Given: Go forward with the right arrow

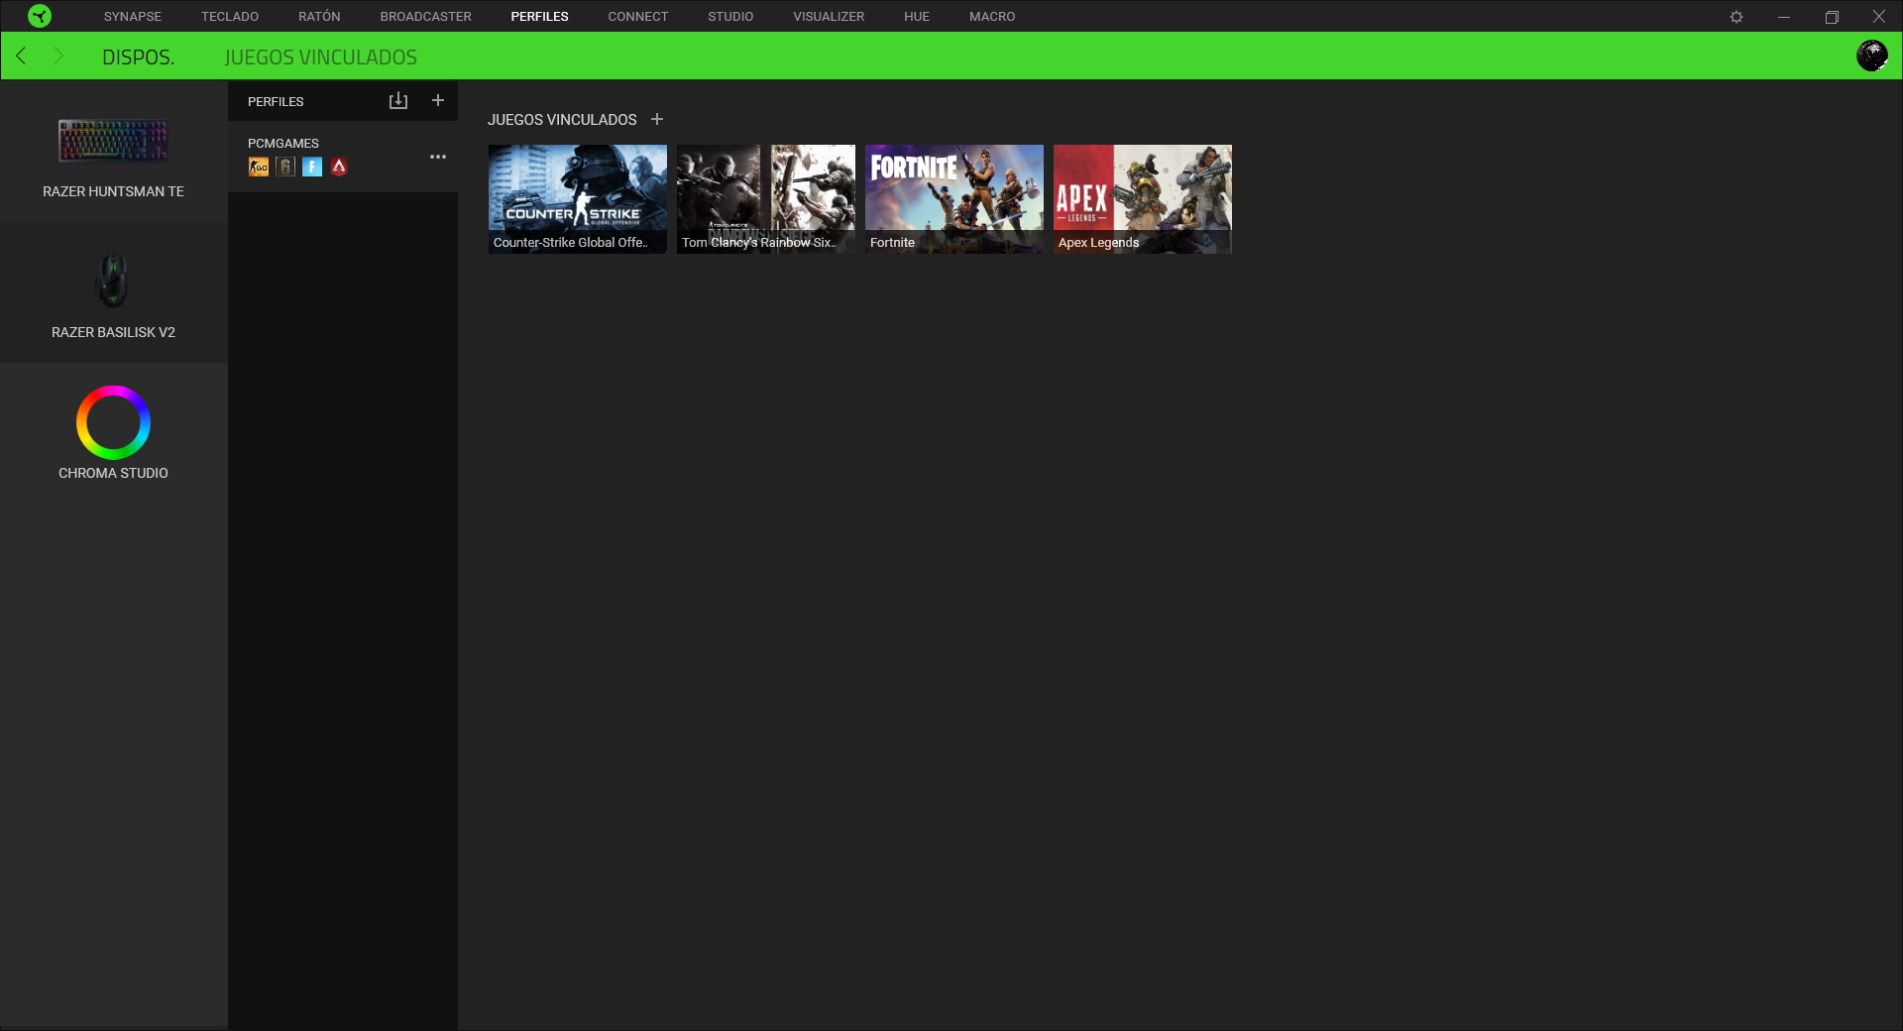Looking at the screenshot, I should pyautogui.click(x=58, y=56).
